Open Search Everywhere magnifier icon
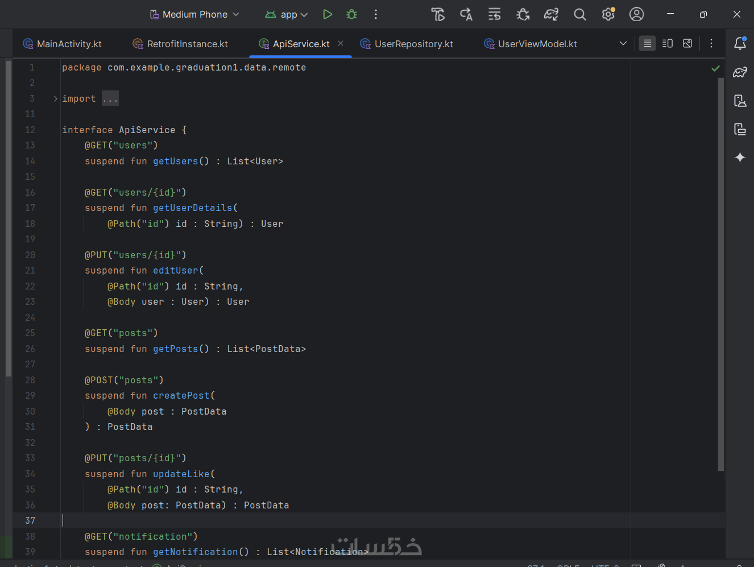754x567 pixels. [x=579, y=14]
